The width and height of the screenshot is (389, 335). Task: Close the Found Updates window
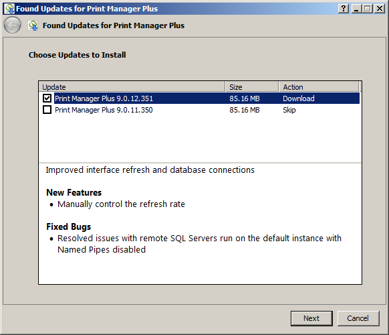[x=380, y=9]
